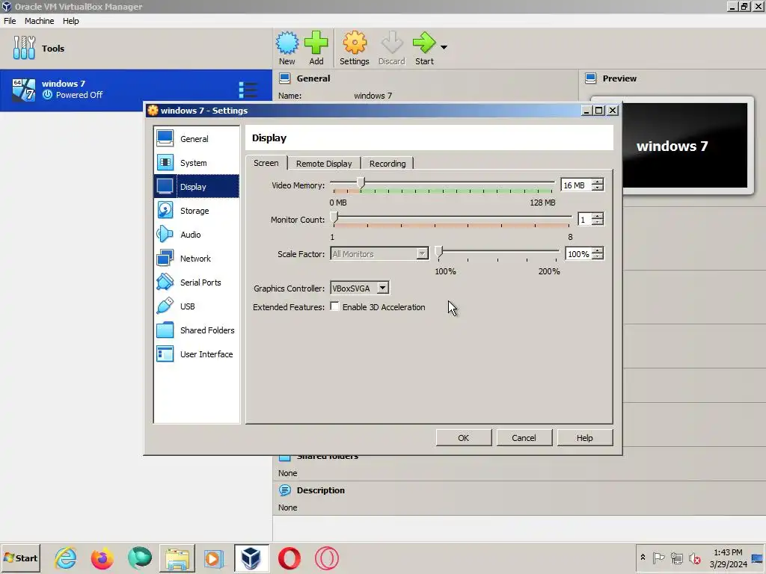Screen dimensions: 766x574
Task: Open the Start button's dropdown arrow
Action: tap(444, 47)
